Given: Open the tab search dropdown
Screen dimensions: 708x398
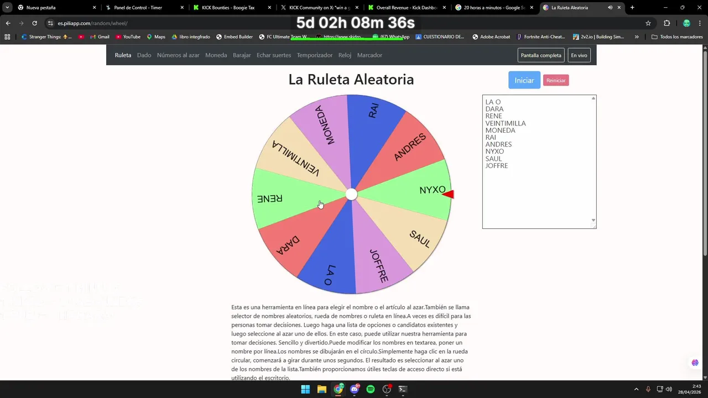Looking at the screenshot, I should [7, 8].
